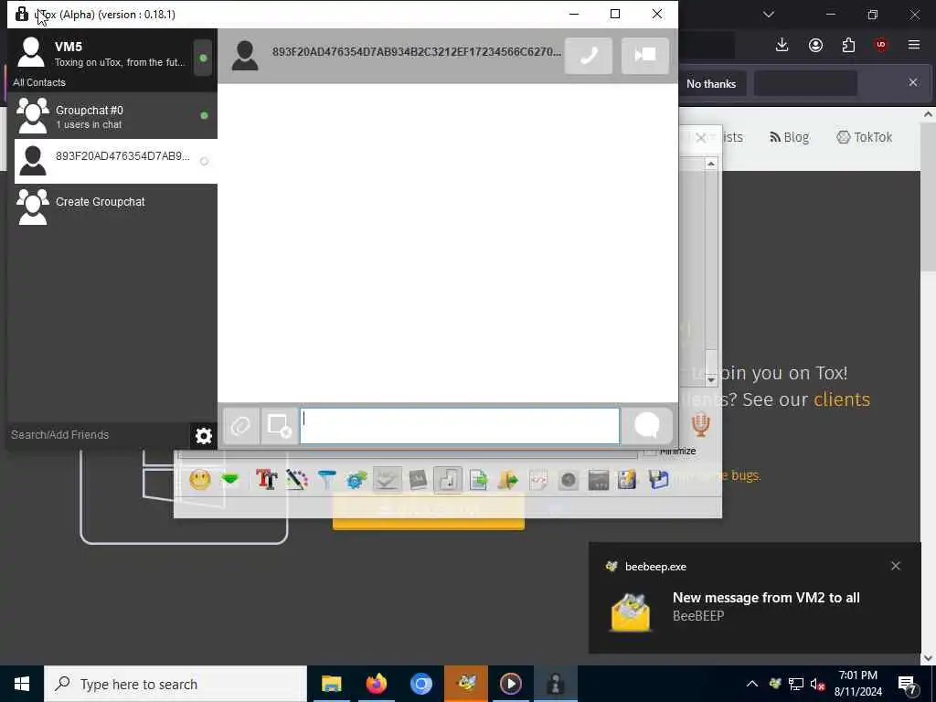Open Groupchat #0 conversation
Image resolution: width=936 pixels, height=702 pixels.
(x=112, y=116)
